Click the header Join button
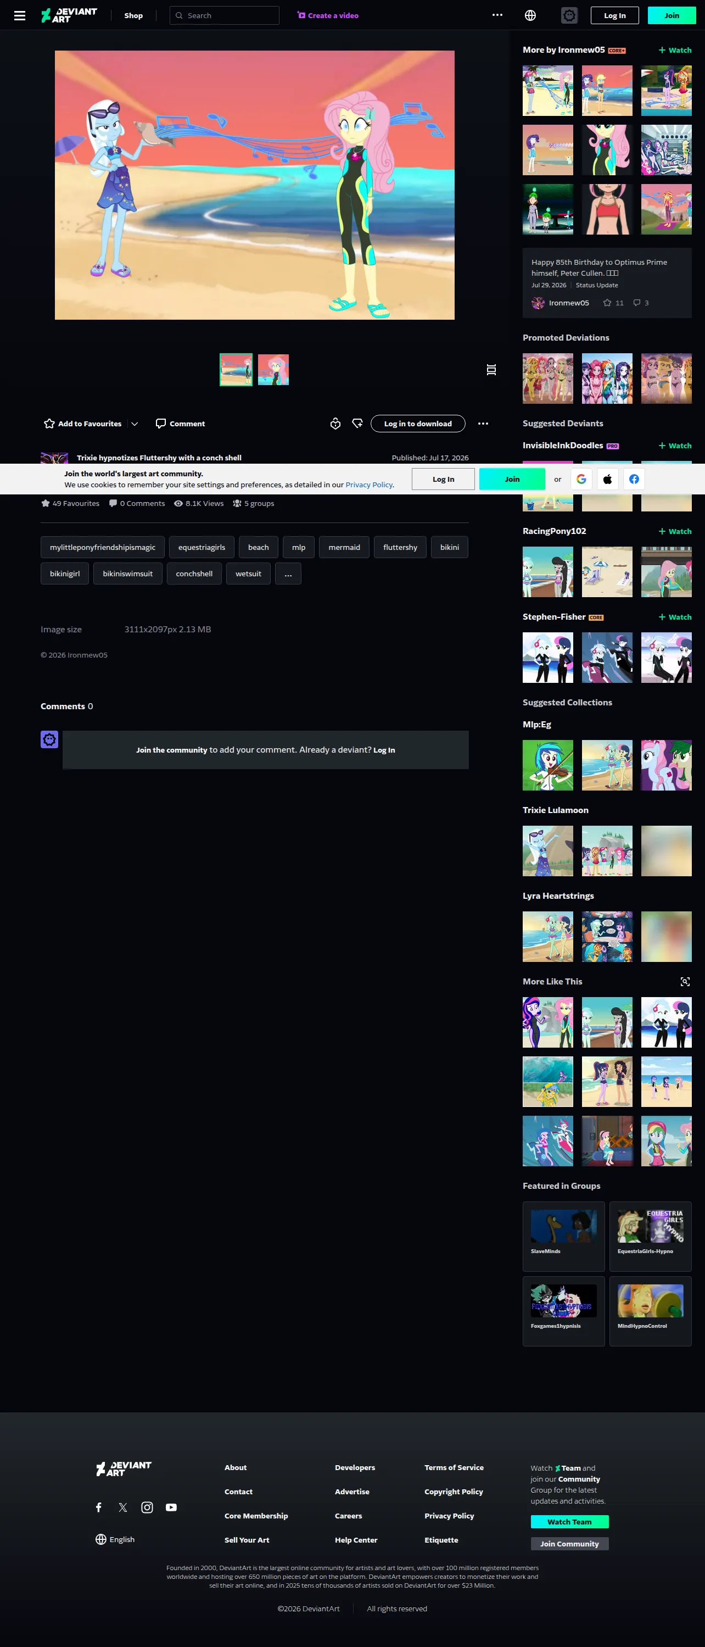 coord(672,15)
